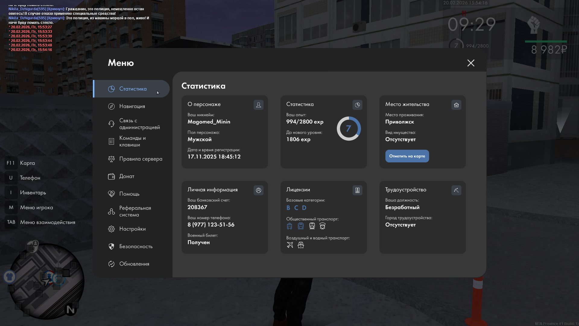Click the house icon in Место жительства card

(456, 105)
